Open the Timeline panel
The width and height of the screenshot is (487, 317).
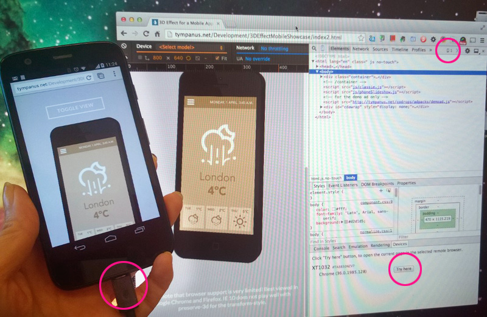[x=400, y=49]
